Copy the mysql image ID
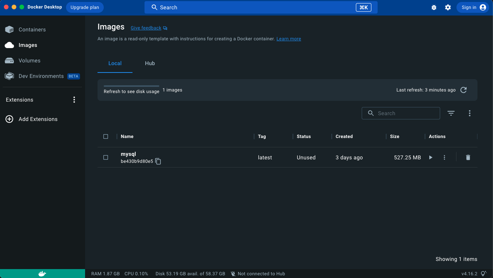The height and width of the screenshot is (278, 493). [x=158, y=161]
